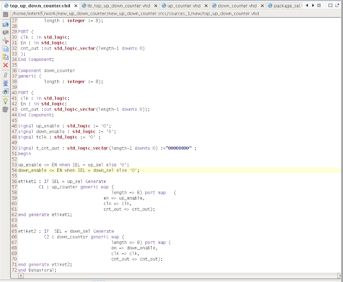Maximize the editor panel
Viewport: 343px width, 282px height.
[330, 5]
